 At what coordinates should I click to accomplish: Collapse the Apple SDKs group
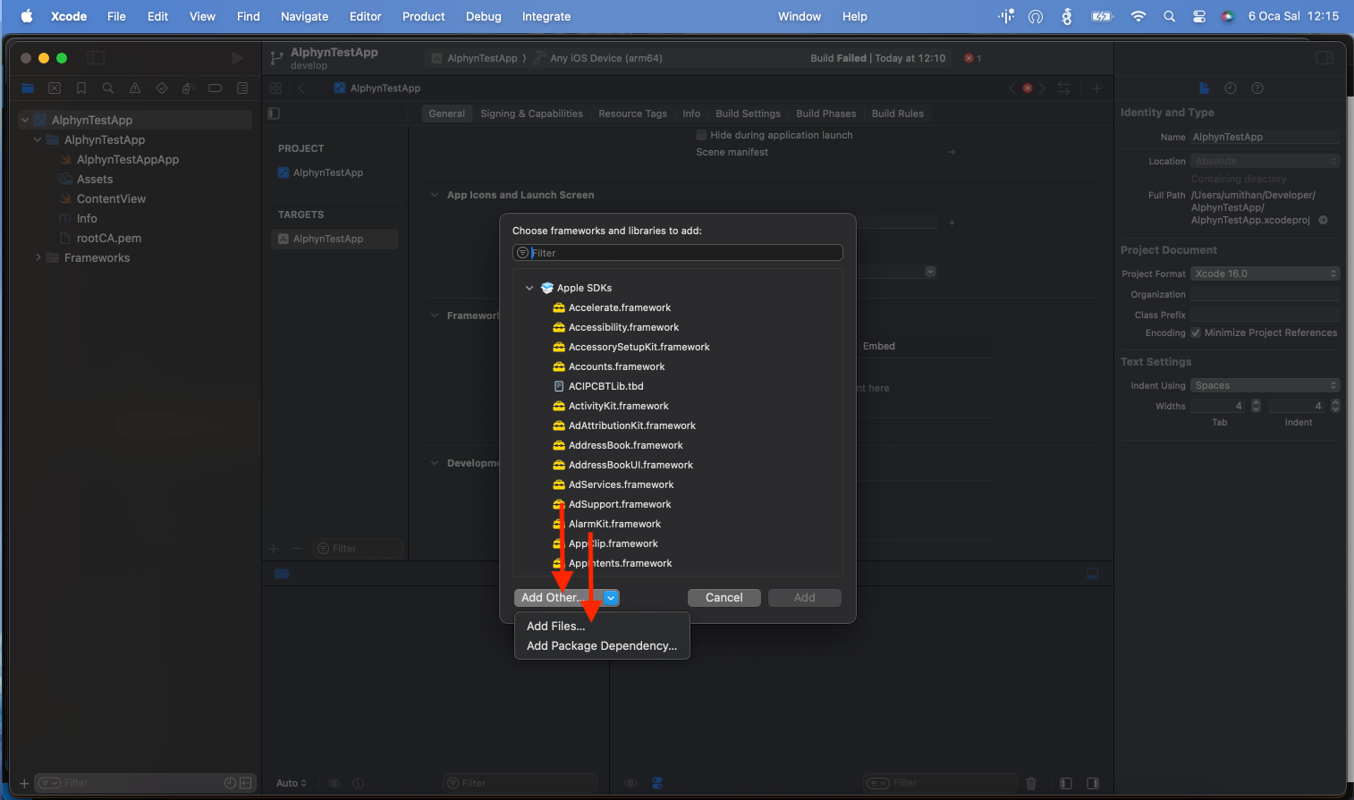coord(529,288)
